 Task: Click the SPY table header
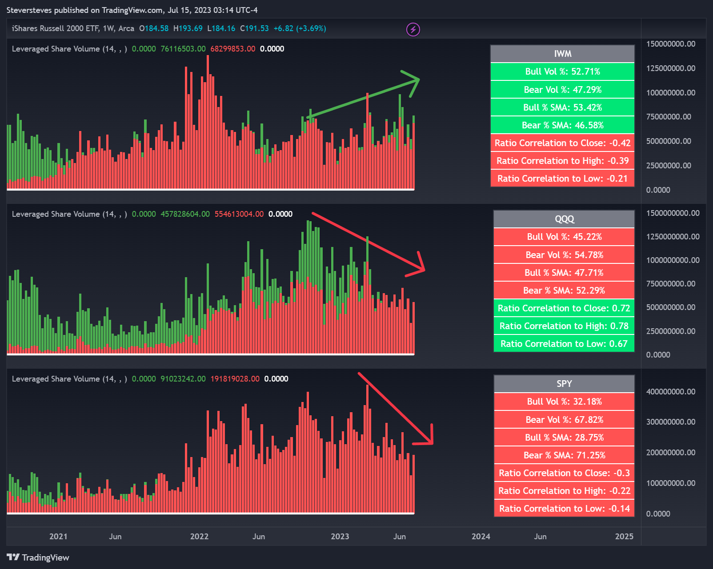564,384
